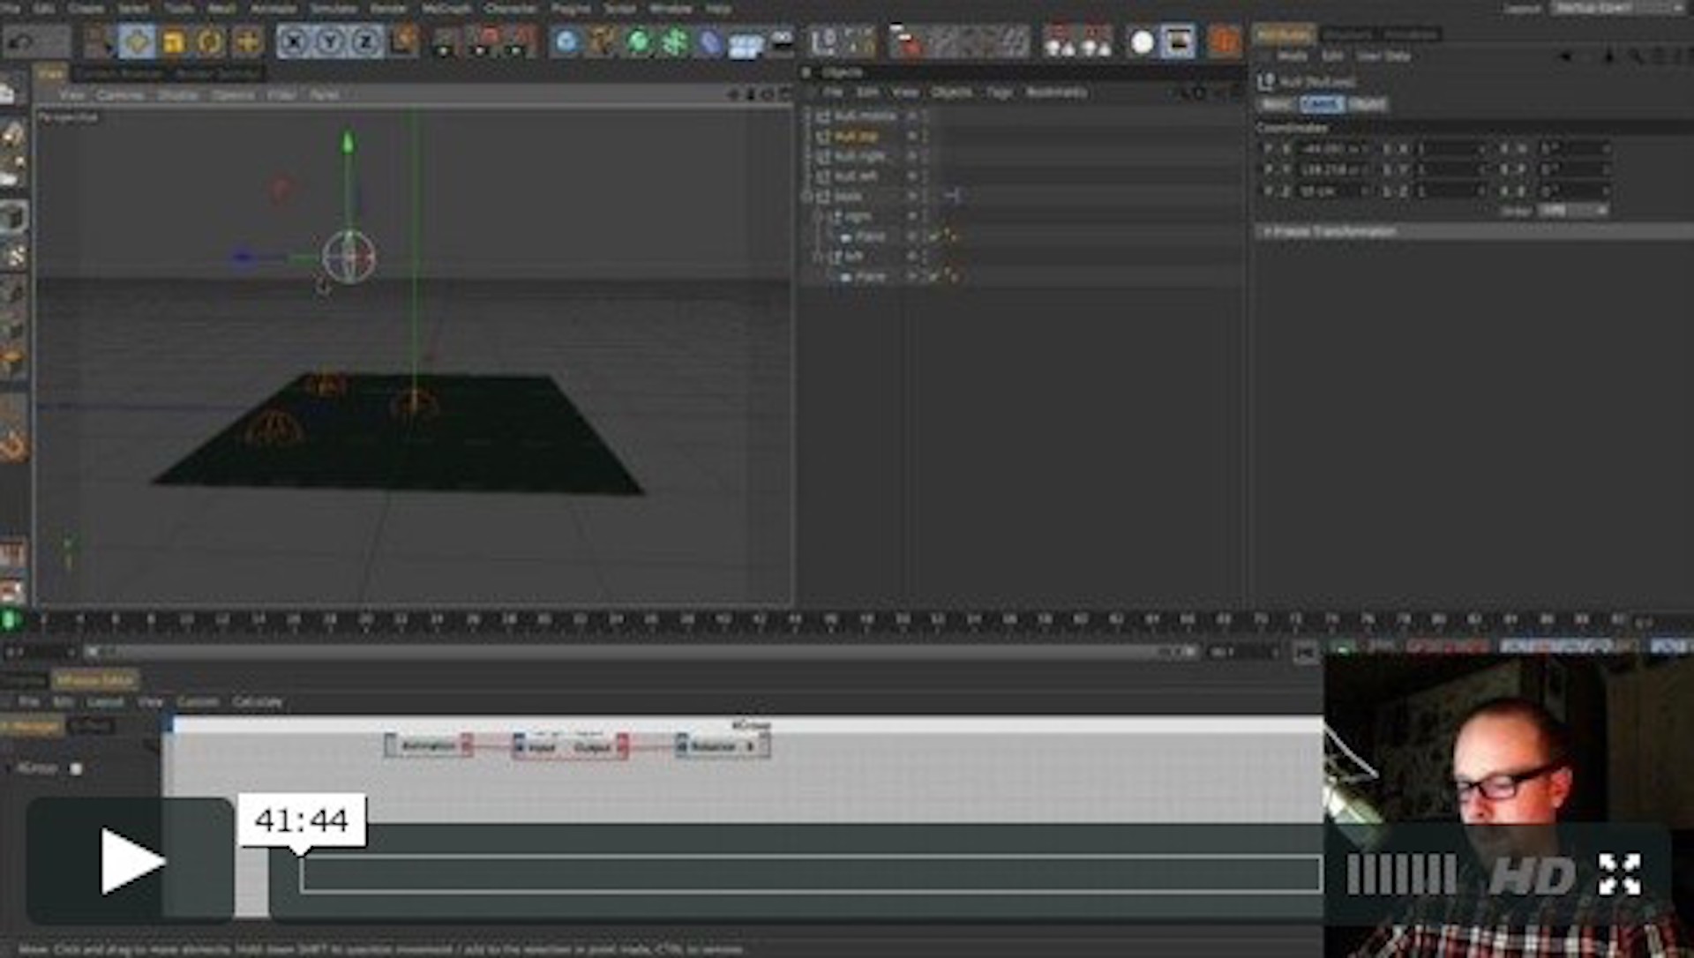
Task: Click the live selection icon left of Move
Action: pyautogui.click(x=100, y=41)
